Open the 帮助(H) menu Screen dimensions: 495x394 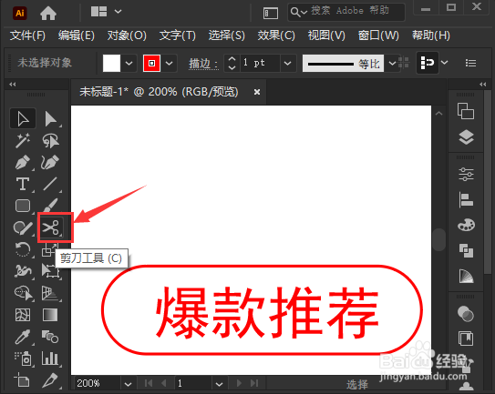tap(431, 35)
